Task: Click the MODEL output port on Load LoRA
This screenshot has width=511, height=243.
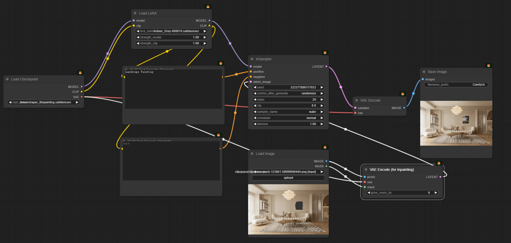Action: click(209, 20)
